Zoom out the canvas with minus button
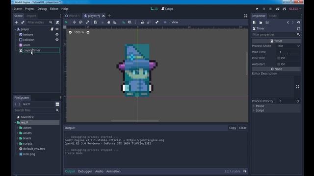Image resolution: width=314 pixels, height=176 pixels. tap(70, 32)
